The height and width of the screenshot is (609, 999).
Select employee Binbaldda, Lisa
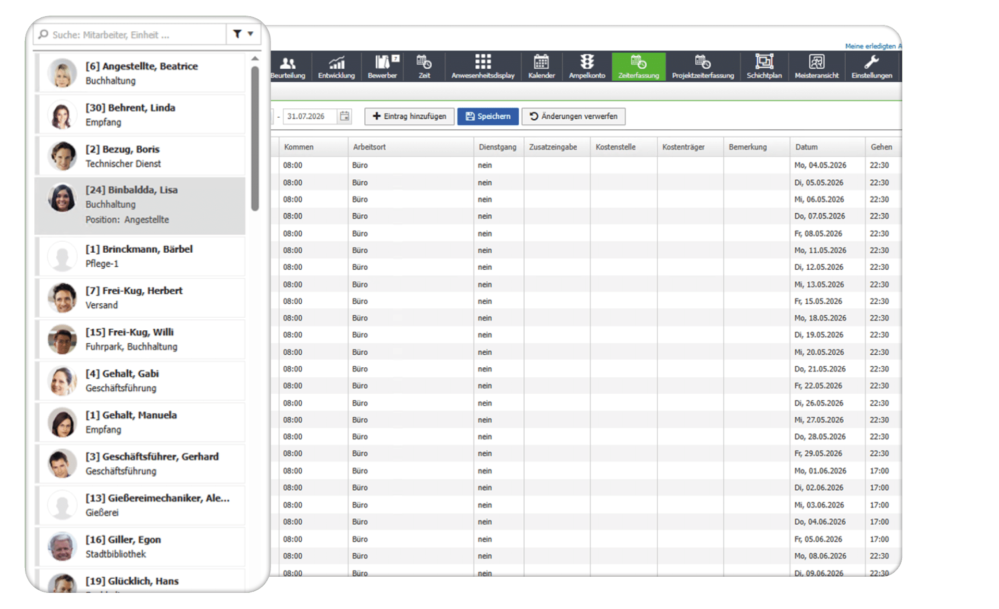[x=140, y=205]
